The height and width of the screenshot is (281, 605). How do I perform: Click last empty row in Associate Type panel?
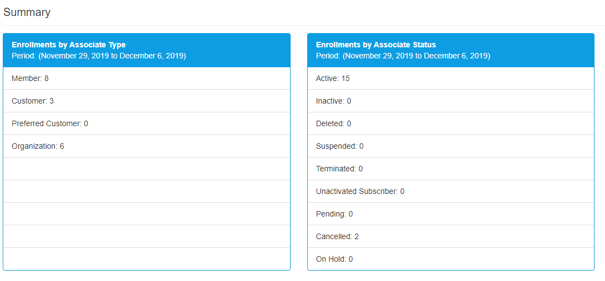point(146,260)
